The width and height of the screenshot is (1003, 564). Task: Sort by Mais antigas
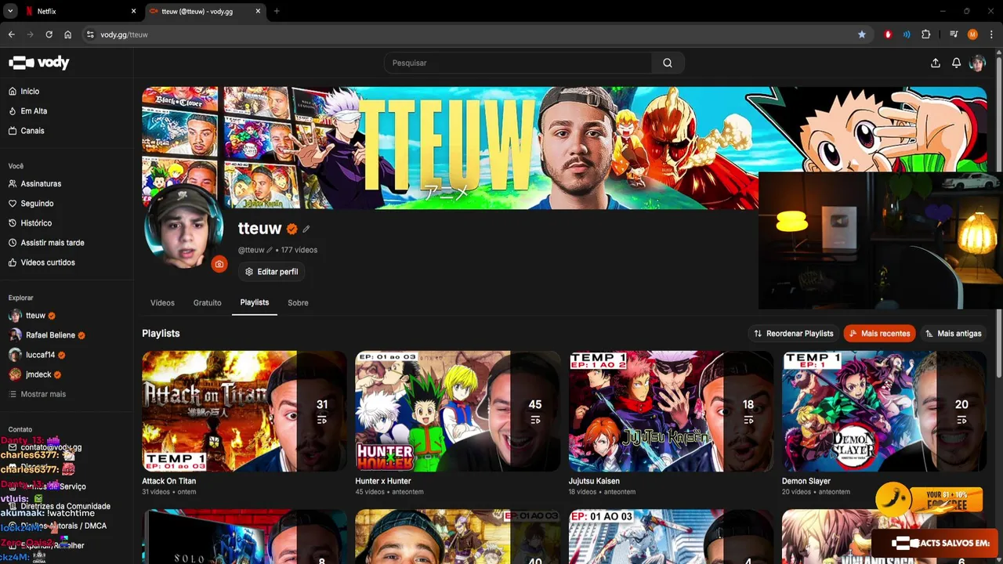[x=953, y=334]
